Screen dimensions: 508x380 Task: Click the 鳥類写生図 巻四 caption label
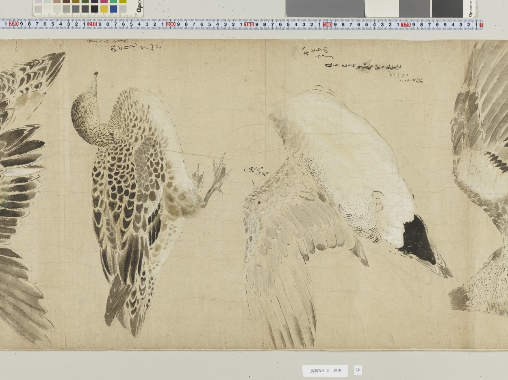click(325, 371)
